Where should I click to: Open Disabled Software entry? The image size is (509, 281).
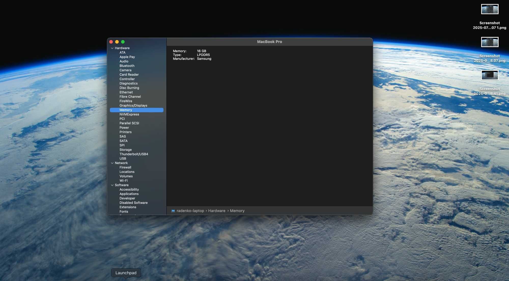tap(134, 203)
